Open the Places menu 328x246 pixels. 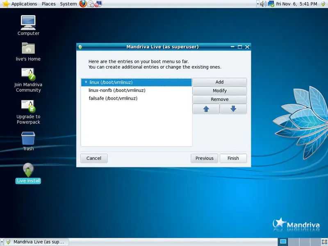48,4
